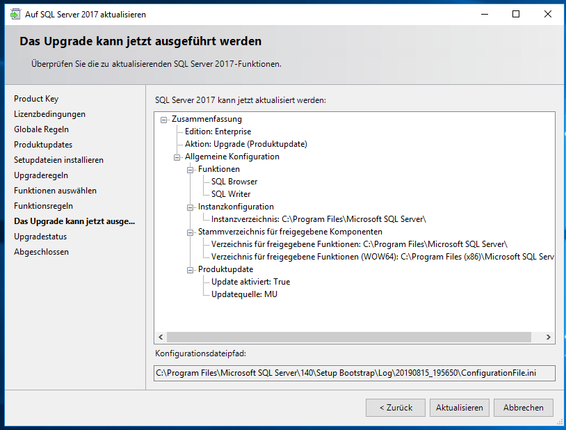The width and height of the screenshot is (566, 430).
Task: Select Aktion: Upgrade (Produktupdate) row
Action: point(246,144)
